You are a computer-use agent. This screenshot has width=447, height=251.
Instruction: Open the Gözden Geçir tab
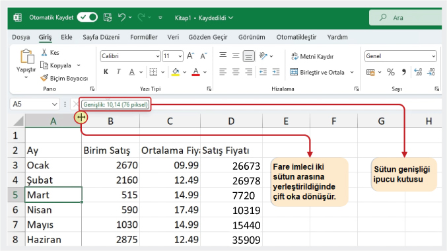(x=208, y=37)
